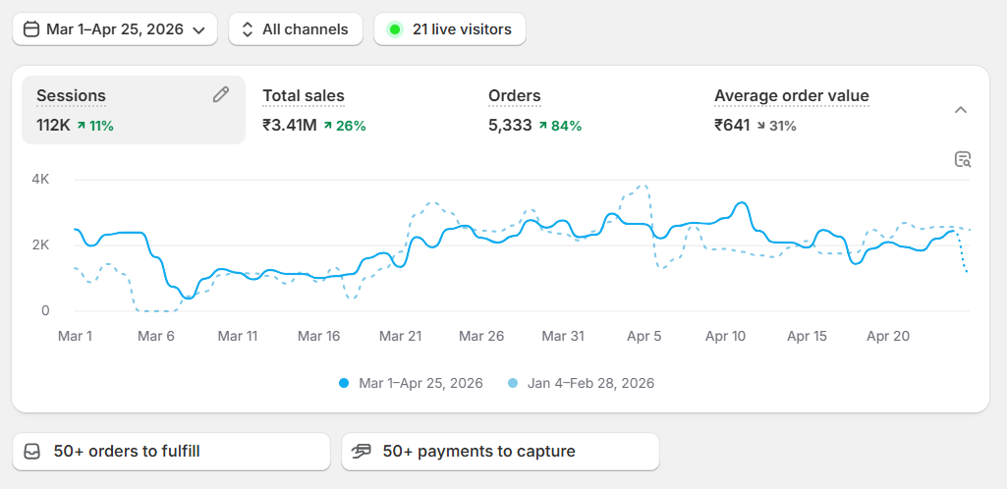The width and height of the screenshot is (1007, 489).
Task: Click the calendar icon in date picker
Action: tap(30, 29)
